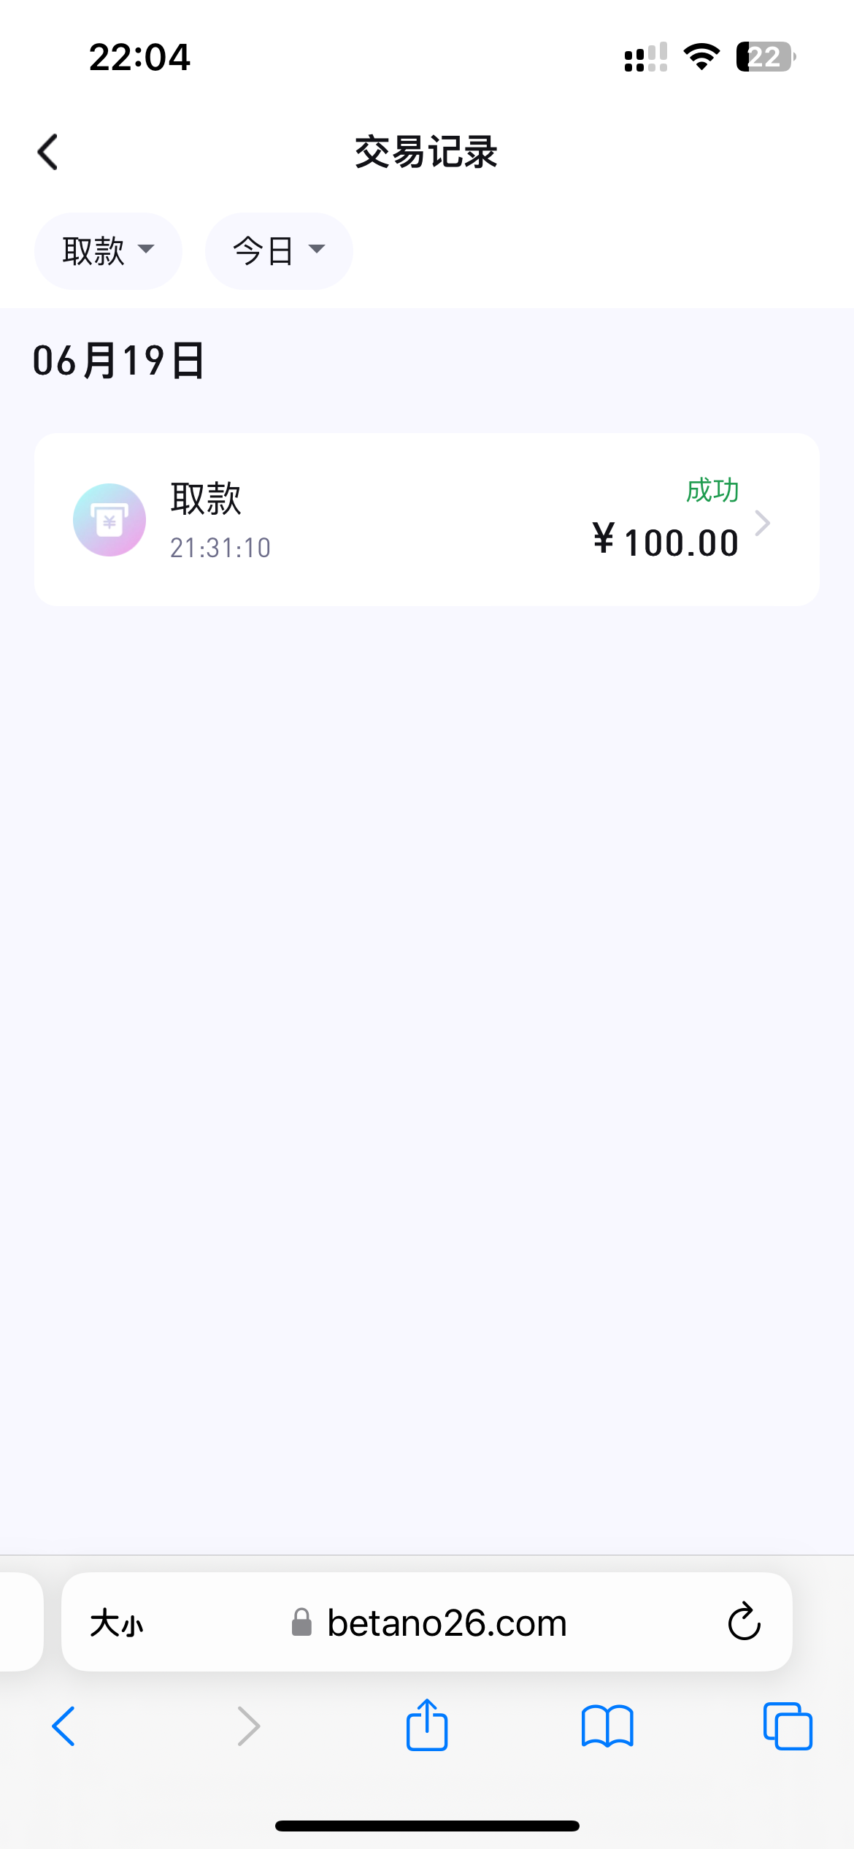854x1849 pixels.
Task: Expand withdrawal details via right chevron
Action: [x=763, y=523]
